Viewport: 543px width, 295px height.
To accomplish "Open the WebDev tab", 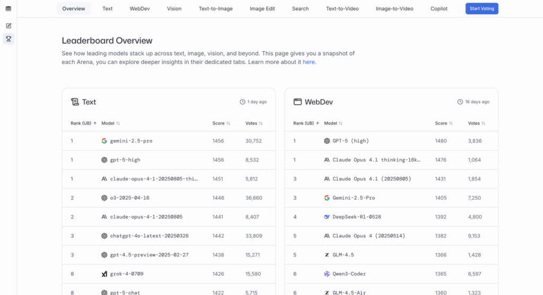I will pyautogui.click(x=139, y=8).
